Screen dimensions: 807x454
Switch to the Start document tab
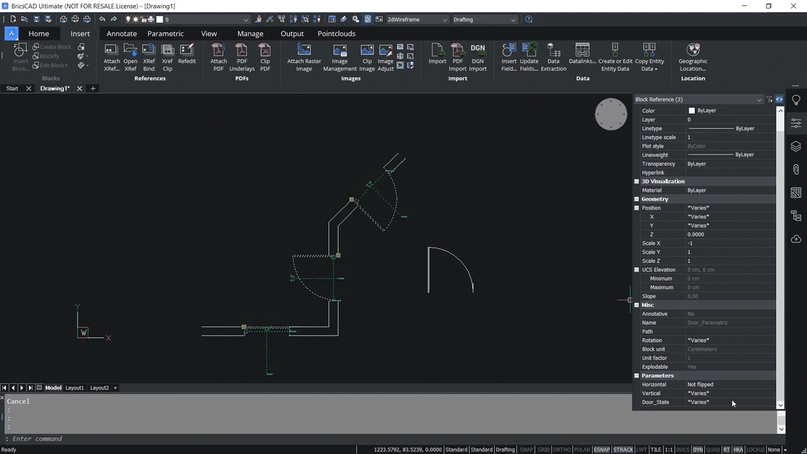pyautogui.click(x=12, y=89)
